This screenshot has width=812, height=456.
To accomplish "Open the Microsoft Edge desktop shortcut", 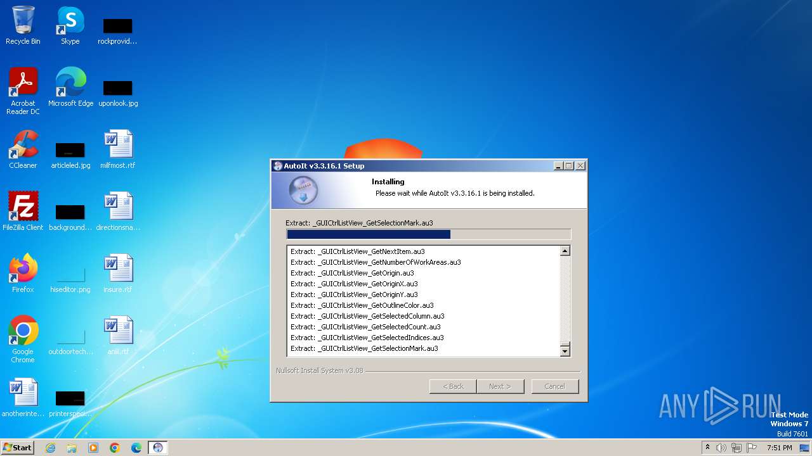I will click(x=70, y=87).
